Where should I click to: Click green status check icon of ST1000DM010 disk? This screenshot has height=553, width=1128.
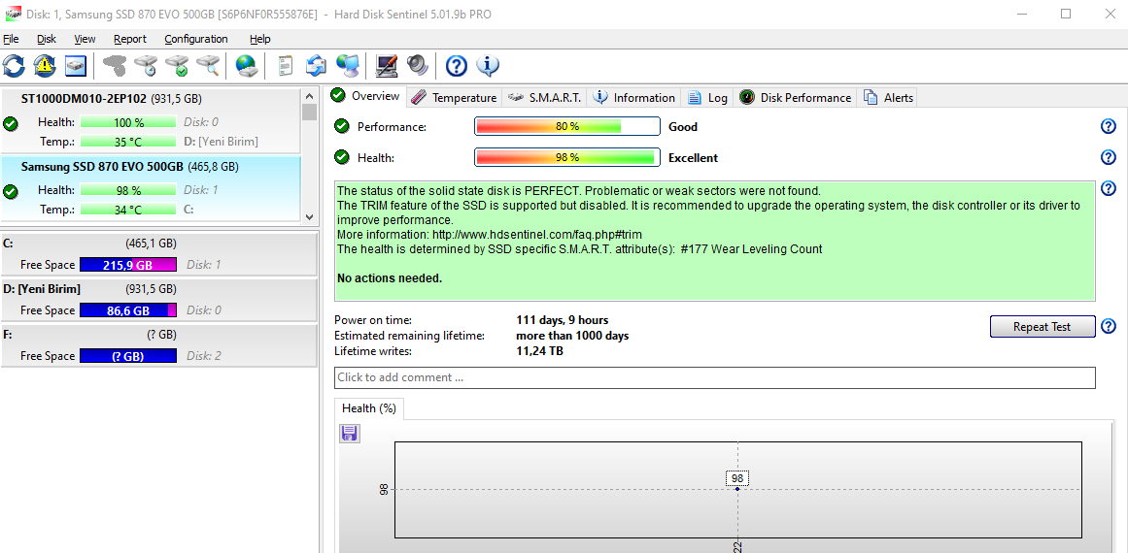pos(10,123)
